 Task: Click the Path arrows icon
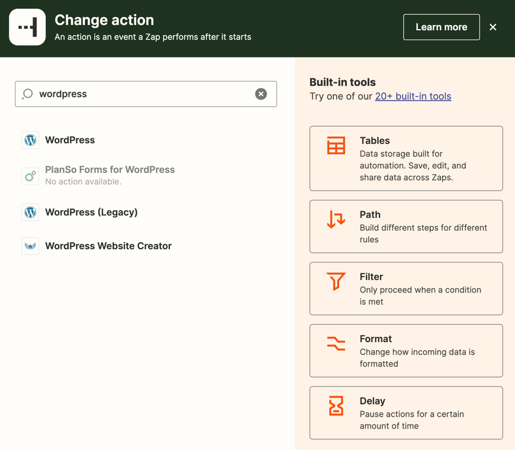click(x=336, y=220)
